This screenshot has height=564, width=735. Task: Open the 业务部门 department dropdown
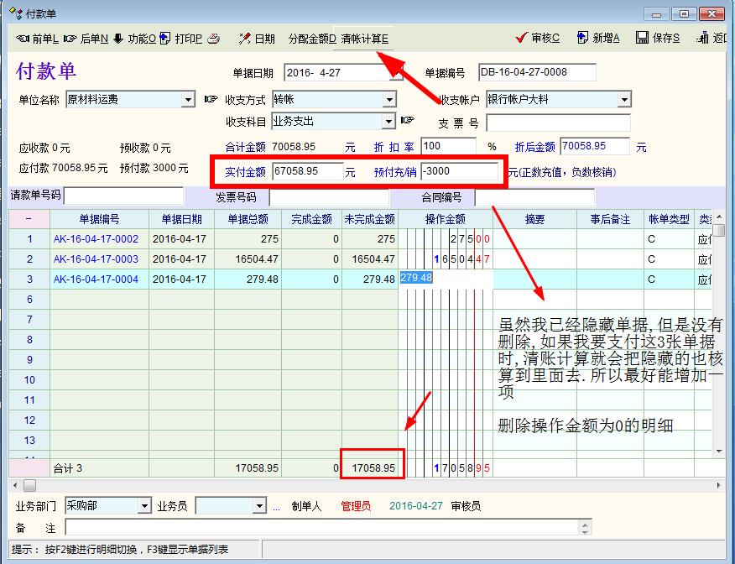click(144, 506)
